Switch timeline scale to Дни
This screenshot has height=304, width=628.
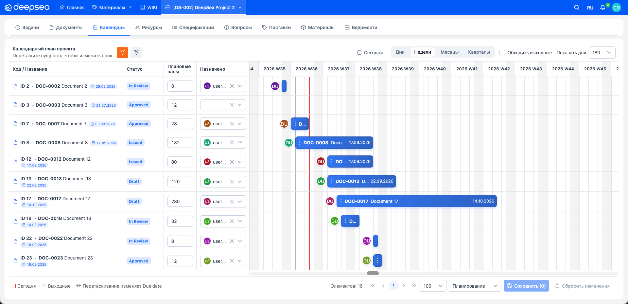400,52
